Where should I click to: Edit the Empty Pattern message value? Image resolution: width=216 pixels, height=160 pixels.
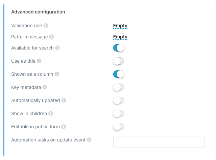[x=120, y=37]
